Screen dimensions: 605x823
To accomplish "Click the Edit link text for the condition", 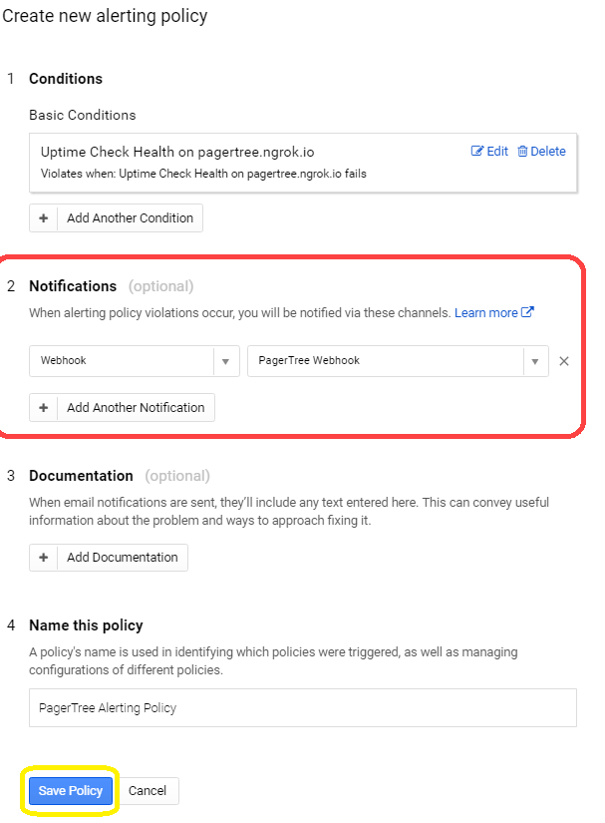I will click(497, 152).
